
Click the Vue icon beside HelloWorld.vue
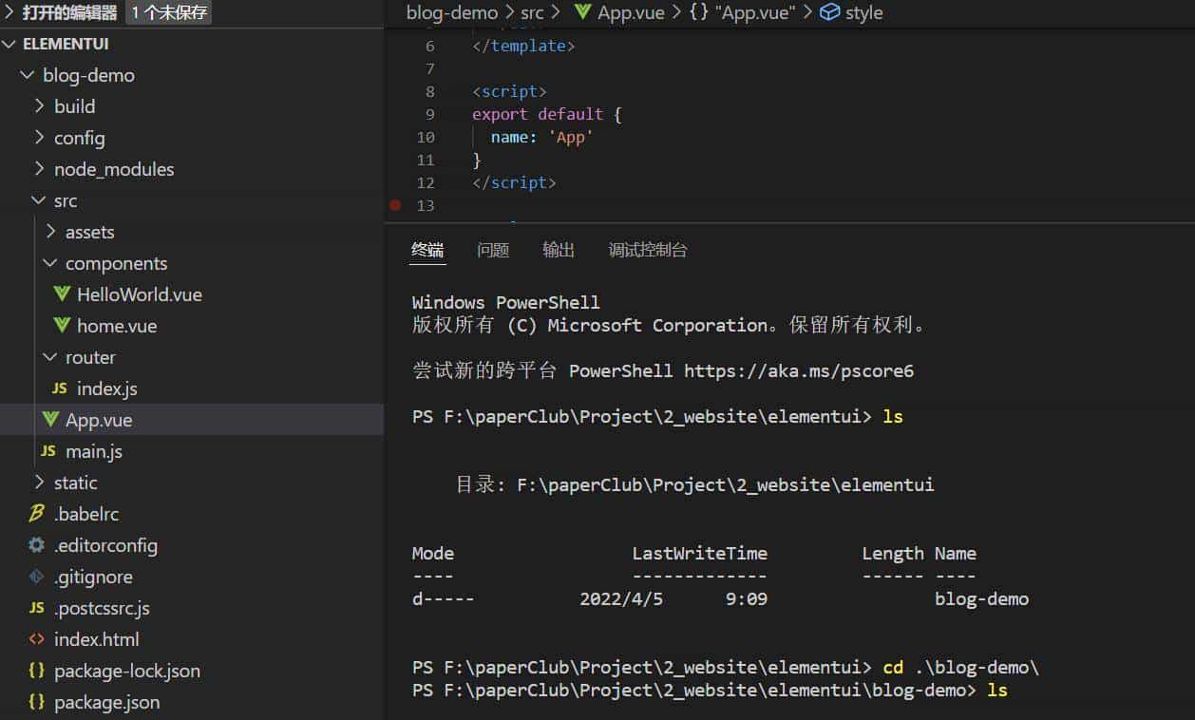click(x=62, y=294)
